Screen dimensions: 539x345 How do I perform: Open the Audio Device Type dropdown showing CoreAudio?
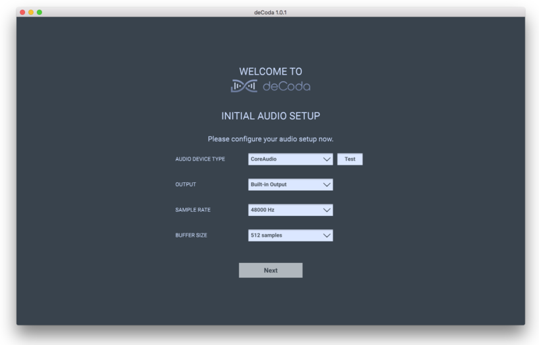290,159
